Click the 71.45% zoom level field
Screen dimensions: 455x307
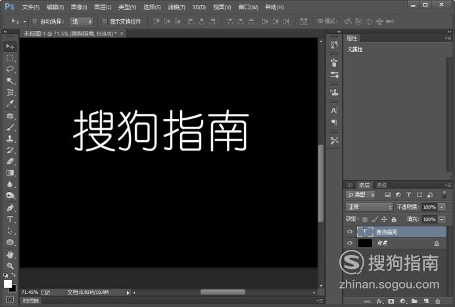point(30,292)
